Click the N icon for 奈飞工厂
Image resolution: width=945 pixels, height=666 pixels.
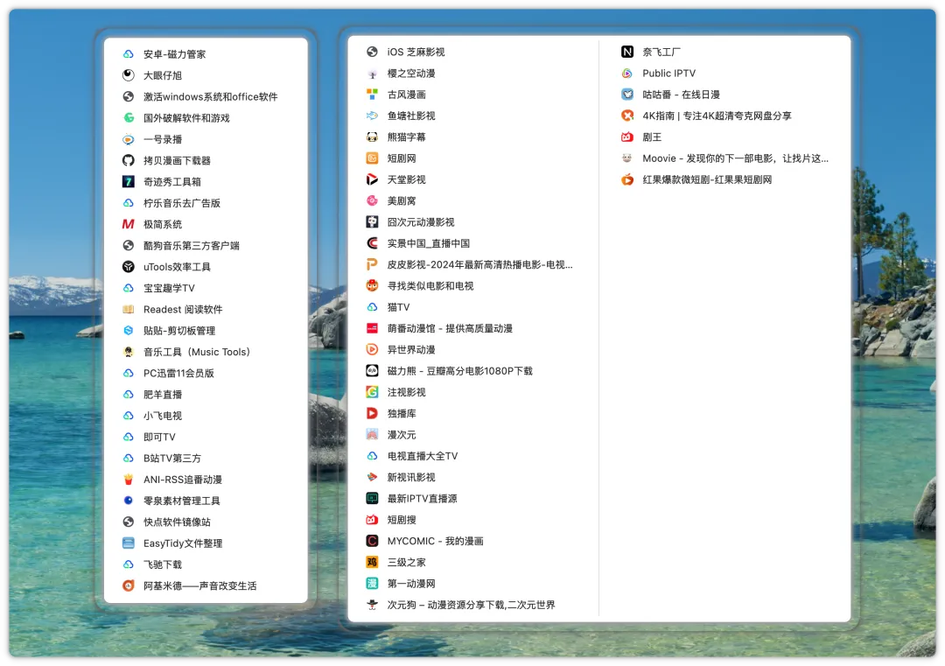[x=627, y=52]
